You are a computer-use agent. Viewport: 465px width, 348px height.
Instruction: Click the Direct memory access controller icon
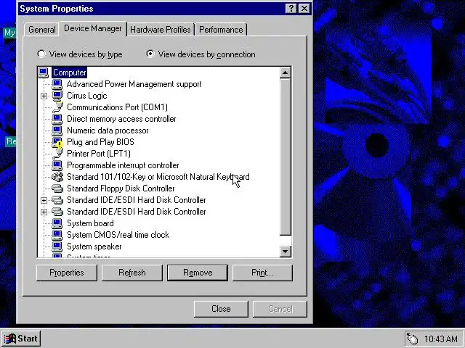coord(57,119)
